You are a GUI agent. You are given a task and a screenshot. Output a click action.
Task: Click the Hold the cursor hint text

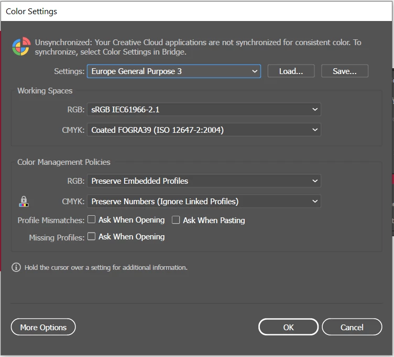106,267
